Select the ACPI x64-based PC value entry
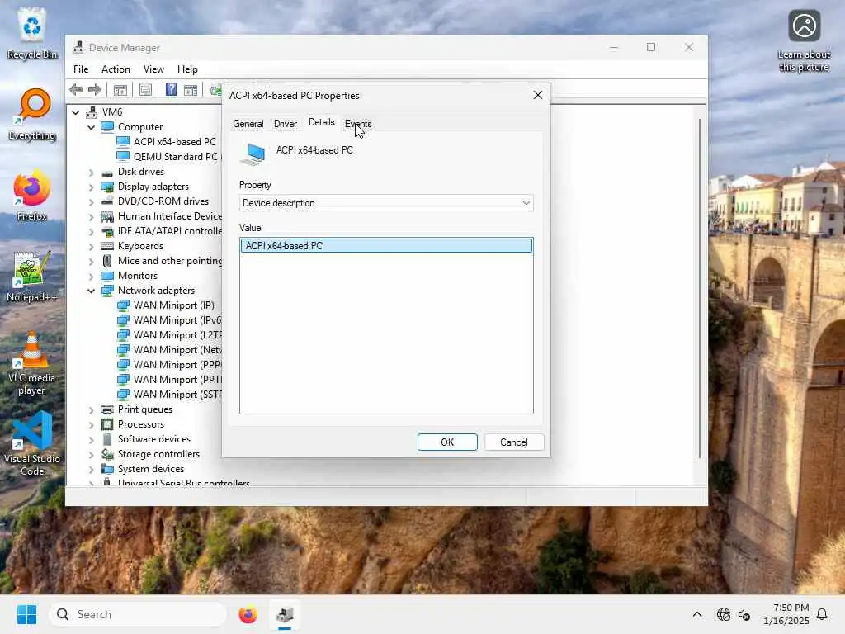The image size is (845, 634). point(386,246)
